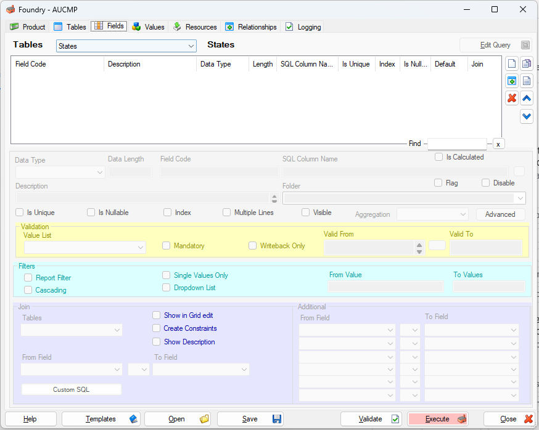
Task: Click the duplicate field copy icon
Action: click(x=526, y=63)
